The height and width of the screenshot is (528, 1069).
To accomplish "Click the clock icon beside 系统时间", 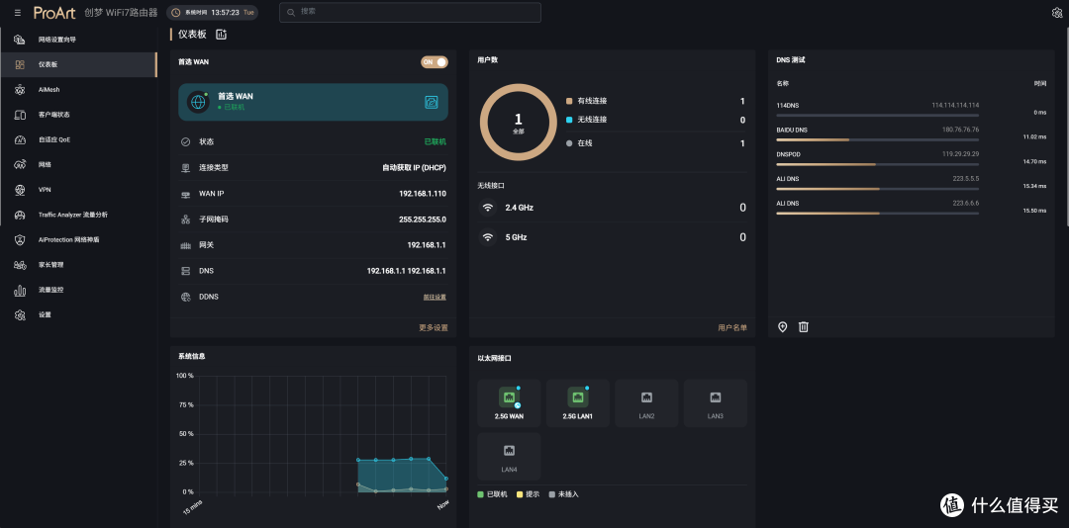I will coord(176,13).
